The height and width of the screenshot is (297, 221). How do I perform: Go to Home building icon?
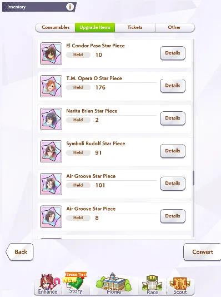(x=114, y=284)
